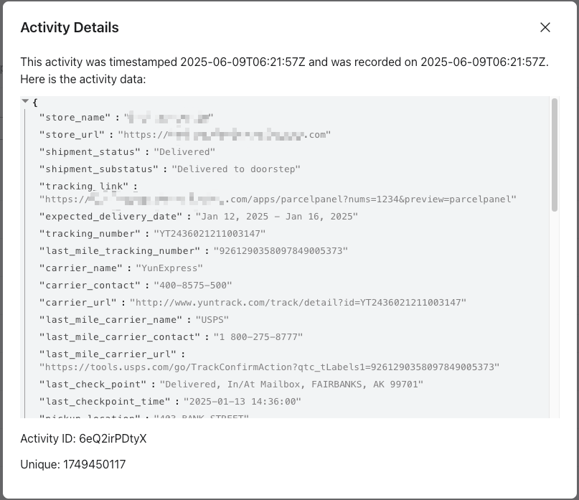Click the last_check_point FAIRBANKS value
Viewport: 579px width, 500px height.
click(x=291, y=385)
